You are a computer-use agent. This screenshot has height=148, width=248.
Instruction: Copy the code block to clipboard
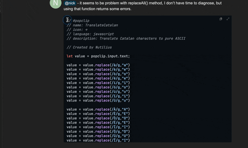click(x=221, y=19)
